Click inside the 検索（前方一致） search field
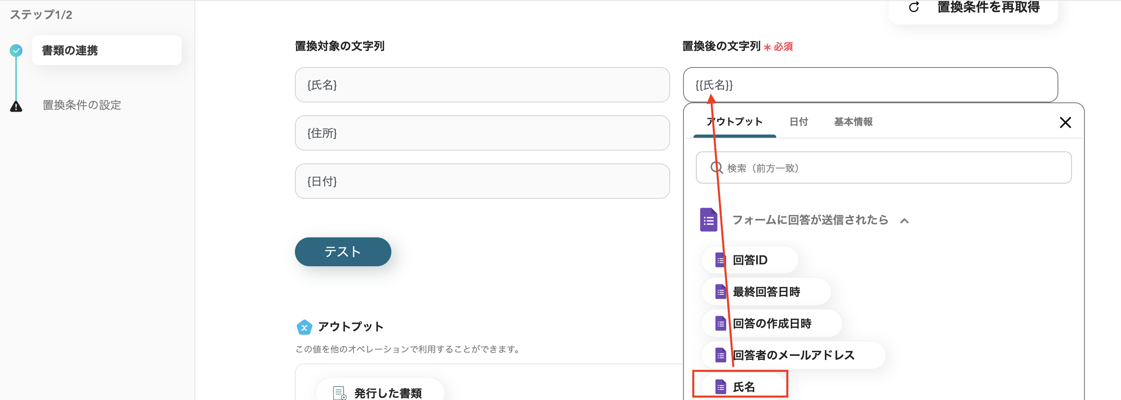The height and width of the screenshot is (400, 1121). [884, 168]
